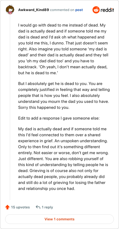Viewport: 119px width, 229px height.
Task: Click the line "and relationship you once had."
Action: [47, 188]
